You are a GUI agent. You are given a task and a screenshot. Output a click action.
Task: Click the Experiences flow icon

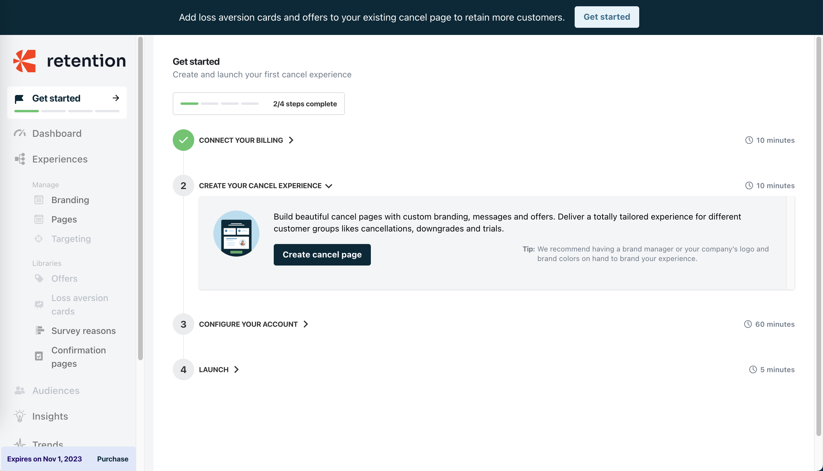(x=20, y=159)
